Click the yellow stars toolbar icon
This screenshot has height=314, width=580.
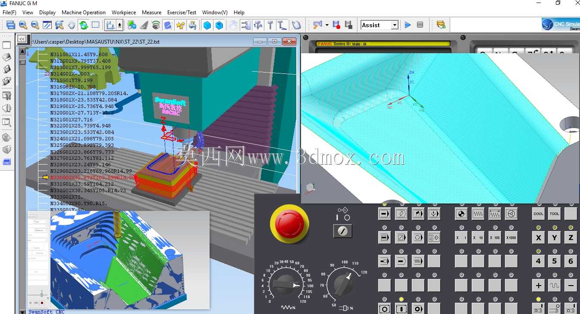pyautogui.click(x=180, y=25)
